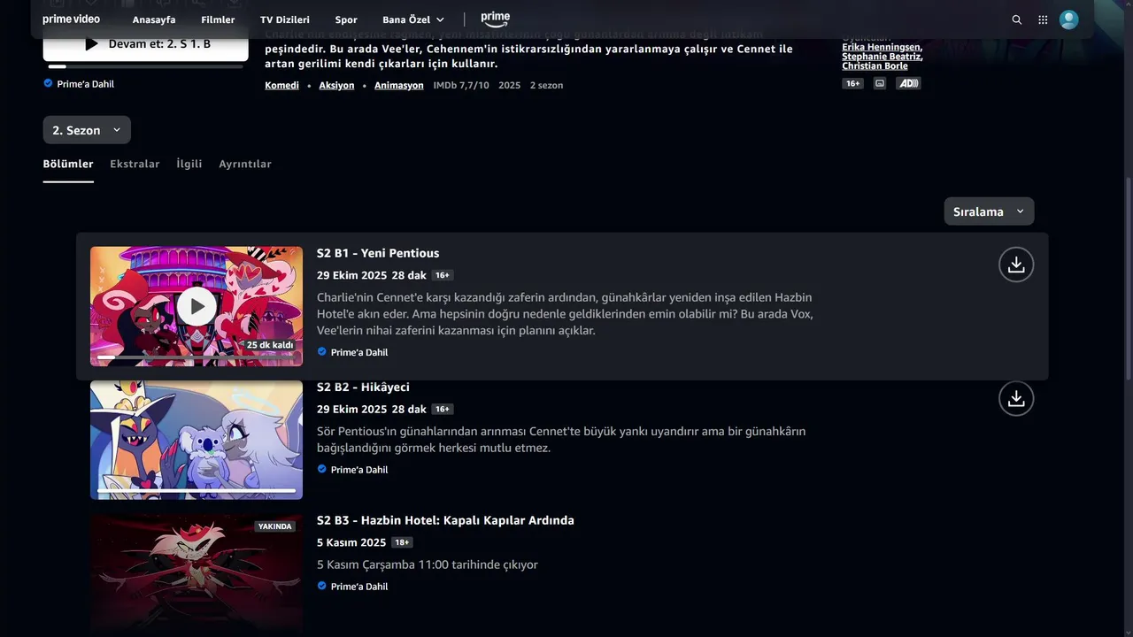This screenshot has height=637, width=1133.
Task: Open the Komedi genre link
Action: [281, 85]
